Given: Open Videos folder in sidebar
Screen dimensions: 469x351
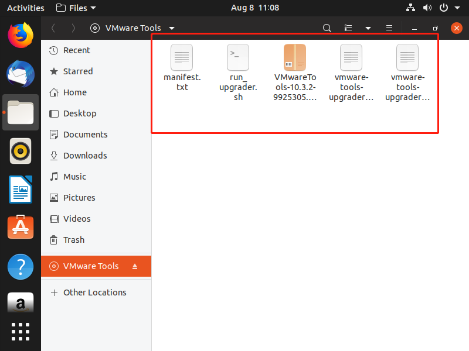Looking at the screenshot, I should (96, 219).
